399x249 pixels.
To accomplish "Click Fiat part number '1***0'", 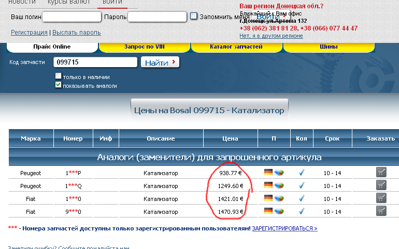I will click(73, 199).
